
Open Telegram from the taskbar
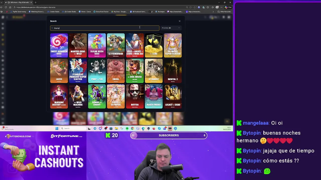coord(95,128)
